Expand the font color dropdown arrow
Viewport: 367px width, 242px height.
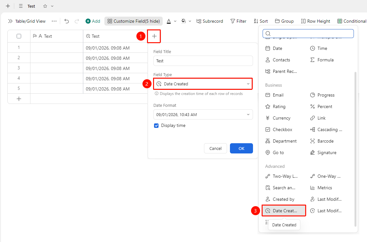tap(175, 21)
